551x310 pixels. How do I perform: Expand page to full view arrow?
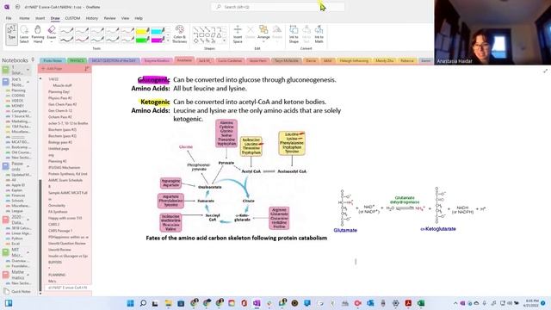(545, 71)
